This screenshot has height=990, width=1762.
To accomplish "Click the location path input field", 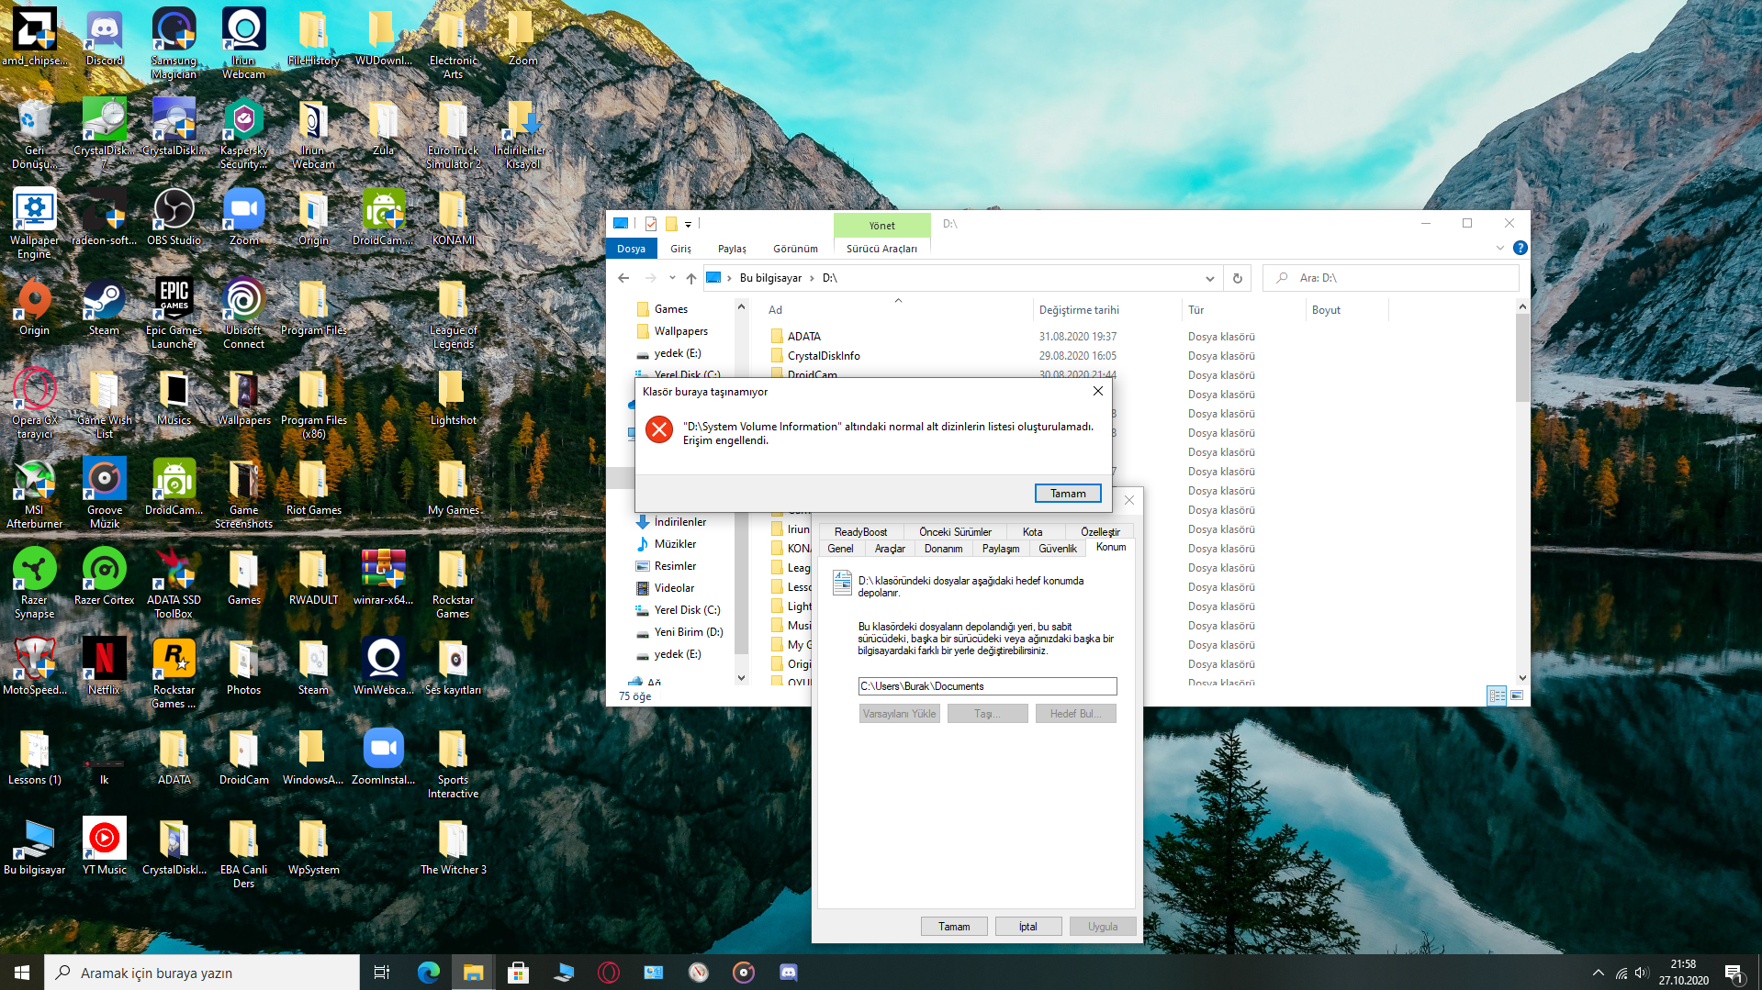I will (x=987, y=686).
